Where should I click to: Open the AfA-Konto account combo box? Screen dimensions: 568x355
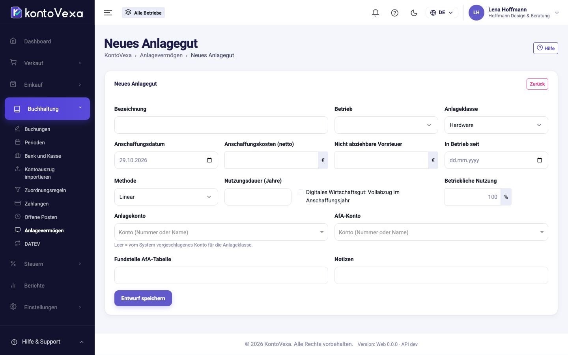click(x=441, y=232)
